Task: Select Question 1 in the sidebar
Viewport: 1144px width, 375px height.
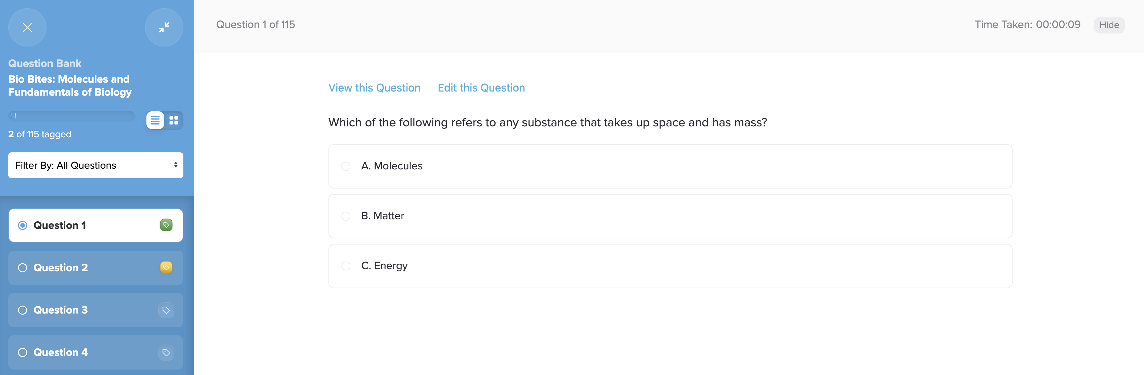Action: click(60, 225)
